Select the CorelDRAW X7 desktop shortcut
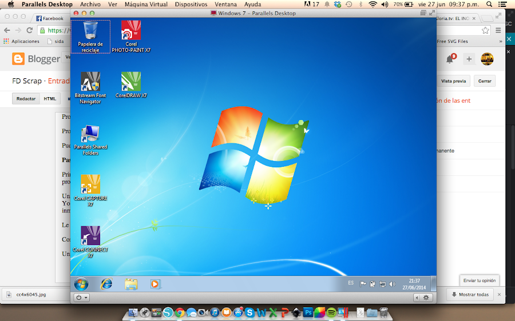Screen dimensions: 515x321 point(131,85)
